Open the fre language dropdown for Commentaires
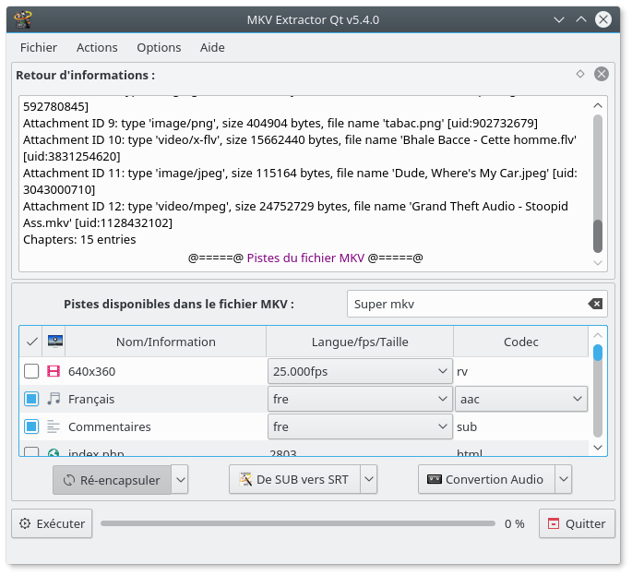 pos(360,426)
